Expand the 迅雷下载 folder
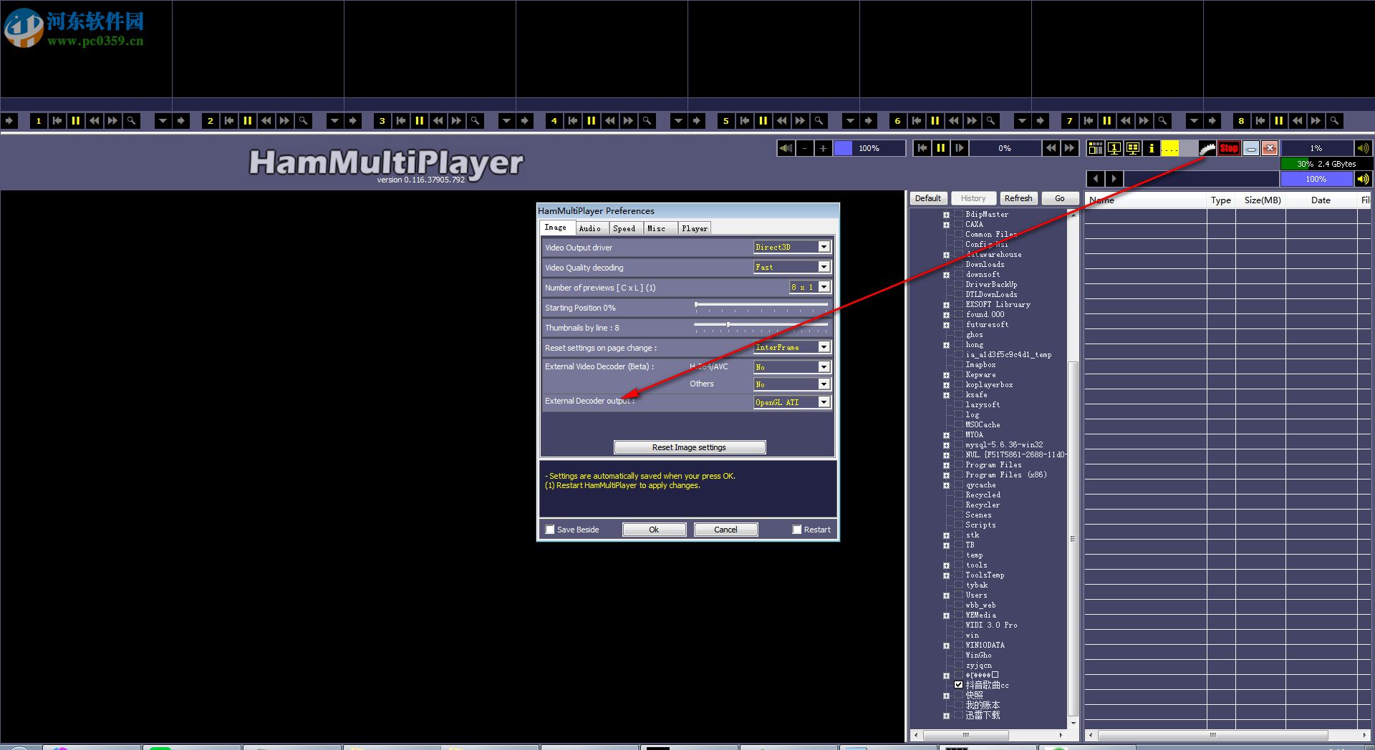 coord(946,716)
